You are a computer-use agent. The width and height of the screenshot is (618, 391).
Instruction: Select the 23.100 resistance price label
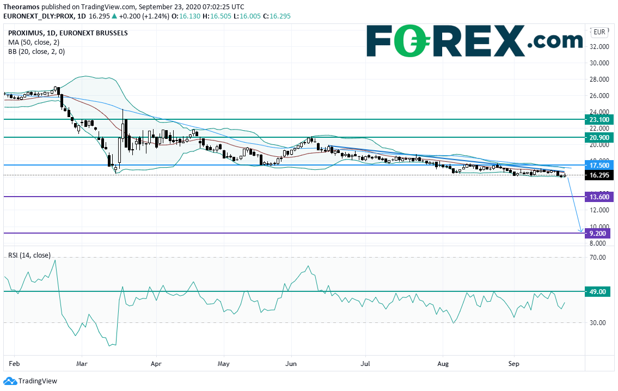tap(597, 119)
